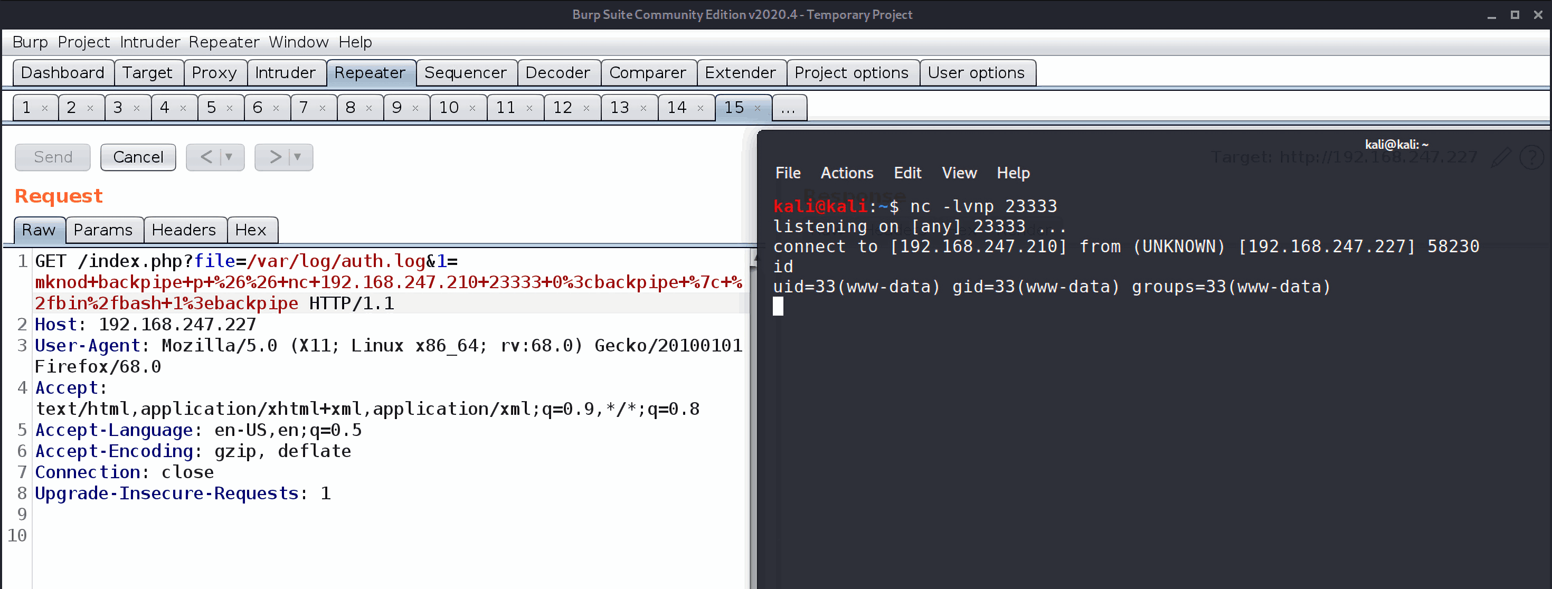Select the Raw request view tab

click(39, 230)
